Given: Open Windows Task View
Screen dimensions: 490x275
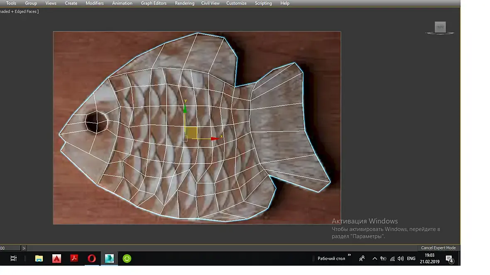Looking at the screenshot, I should pos(14,258).
